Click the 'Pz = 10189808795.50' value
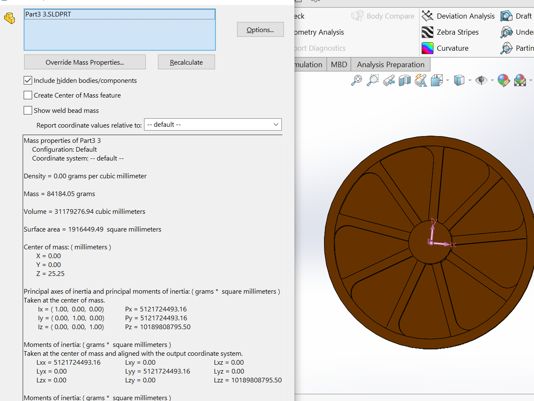Viewport: 534px width, 401px height. (158, 327)
